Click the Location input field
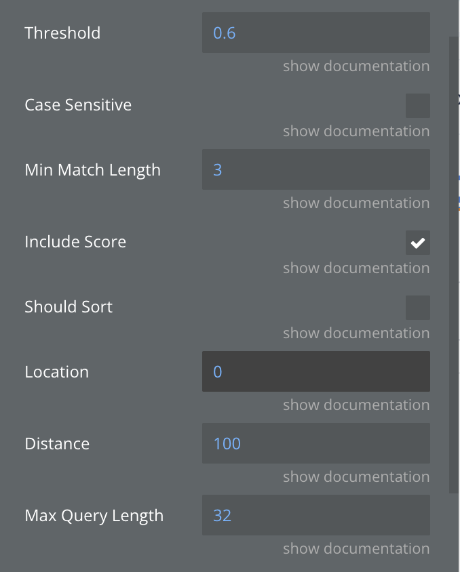Viewport: 460px width, 572px height. click(x=315, y=371)
